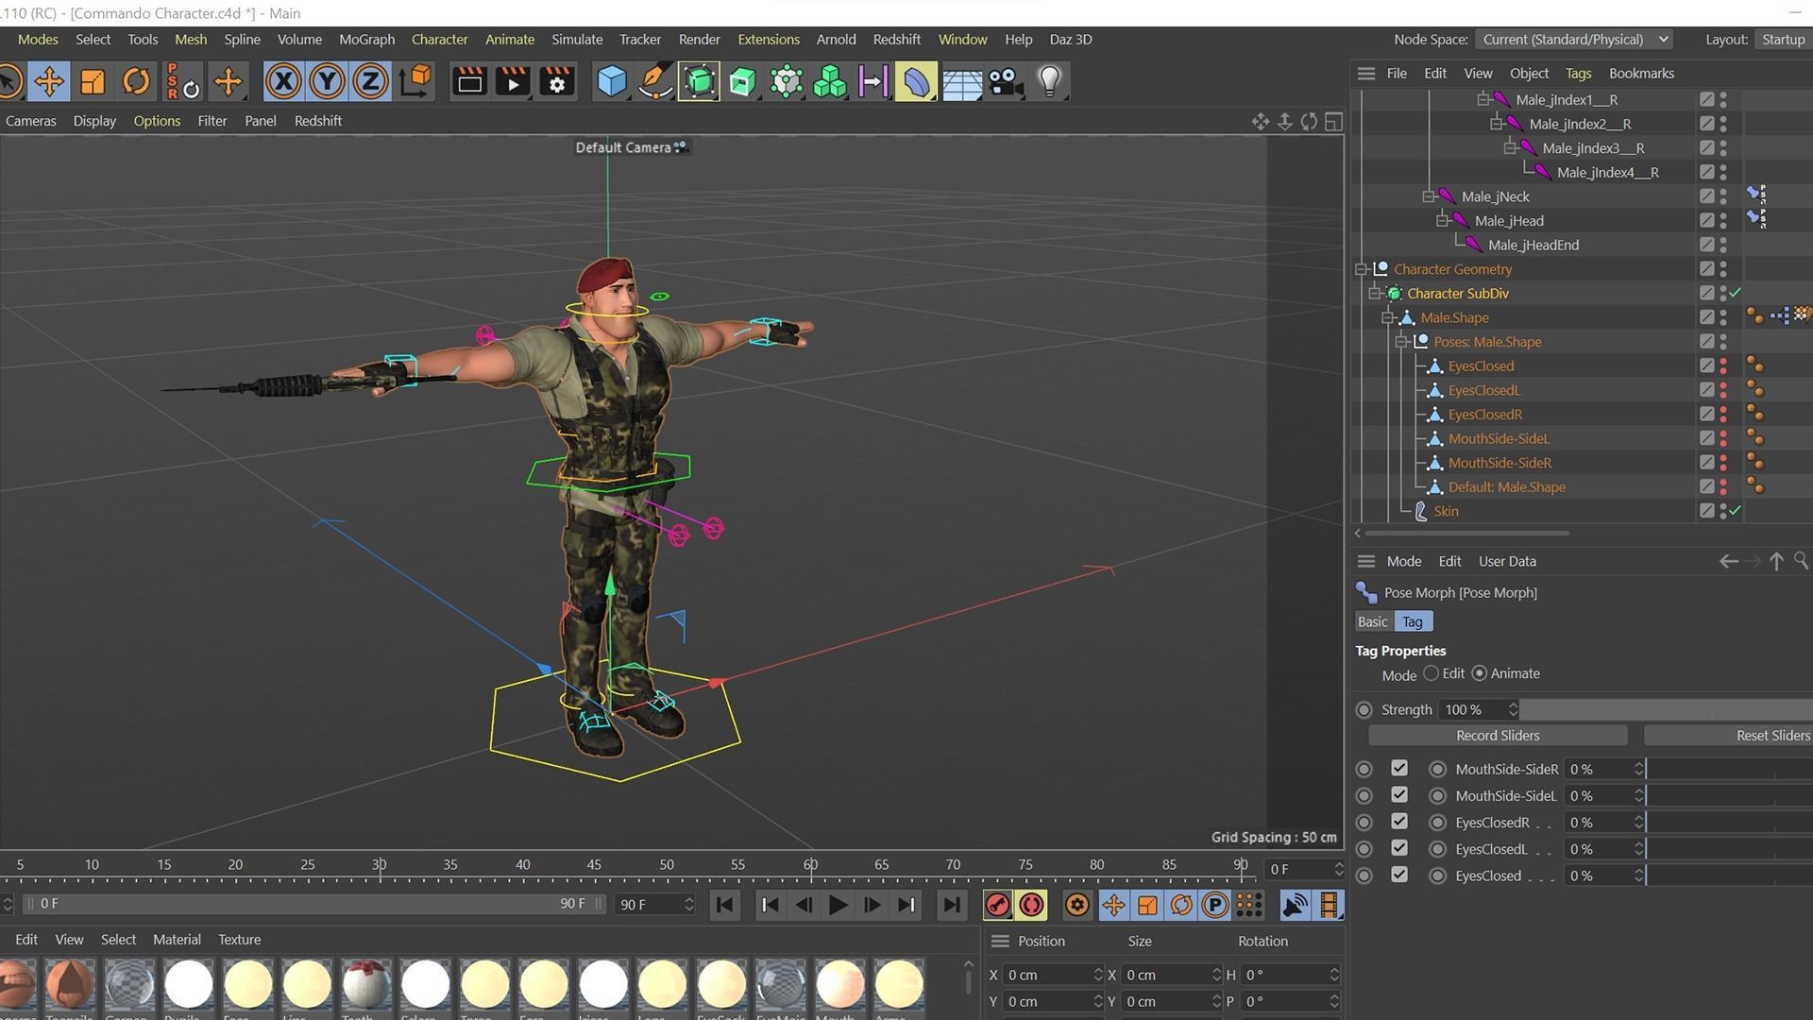
Task: Toggle parameter keyframe recording
Action: tap(1215, 905)
